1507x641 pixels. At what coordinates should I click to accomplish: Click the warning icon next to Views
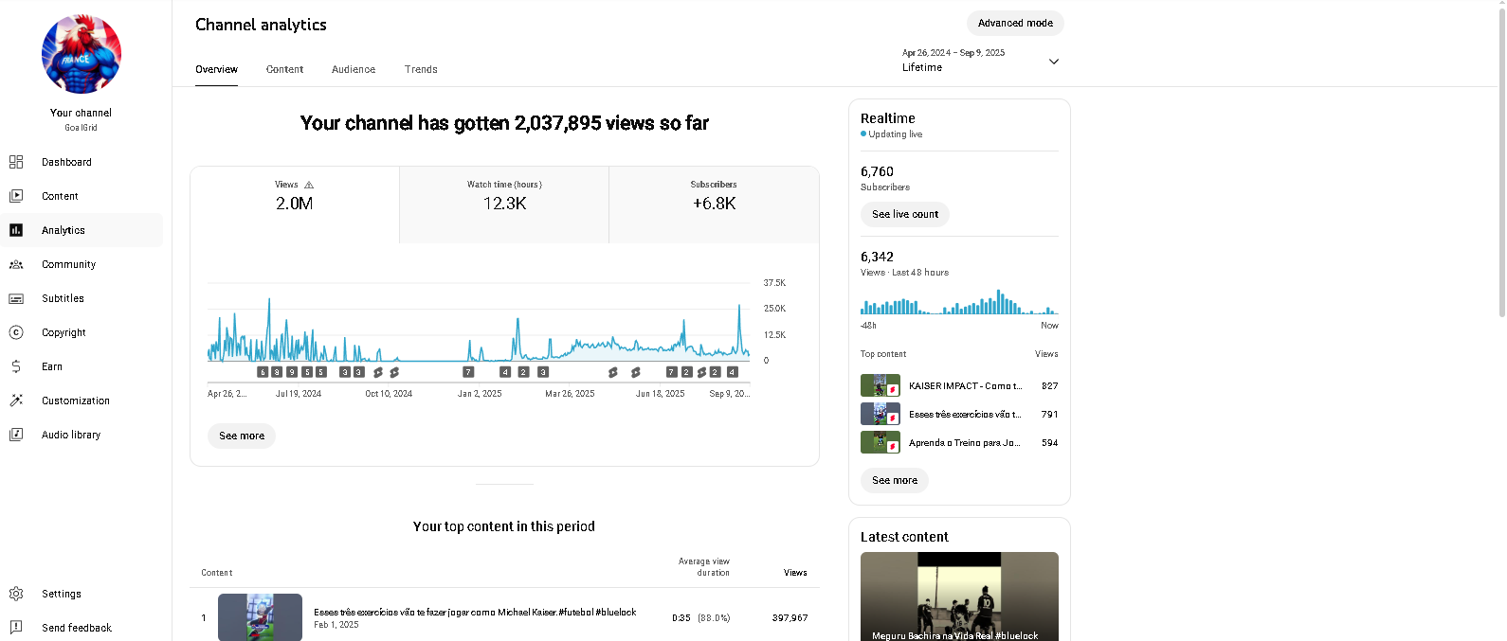(309, 185)
